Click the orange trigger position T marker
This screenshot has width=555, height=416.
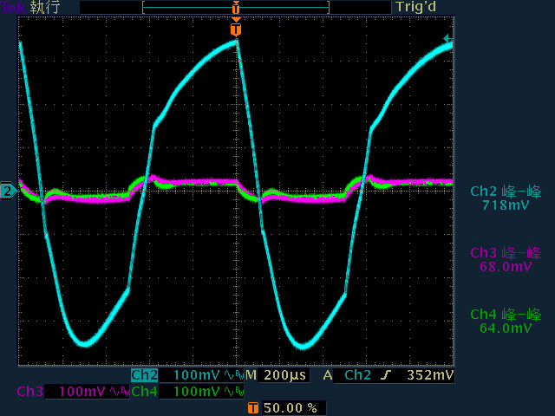[x=236, y=29]
